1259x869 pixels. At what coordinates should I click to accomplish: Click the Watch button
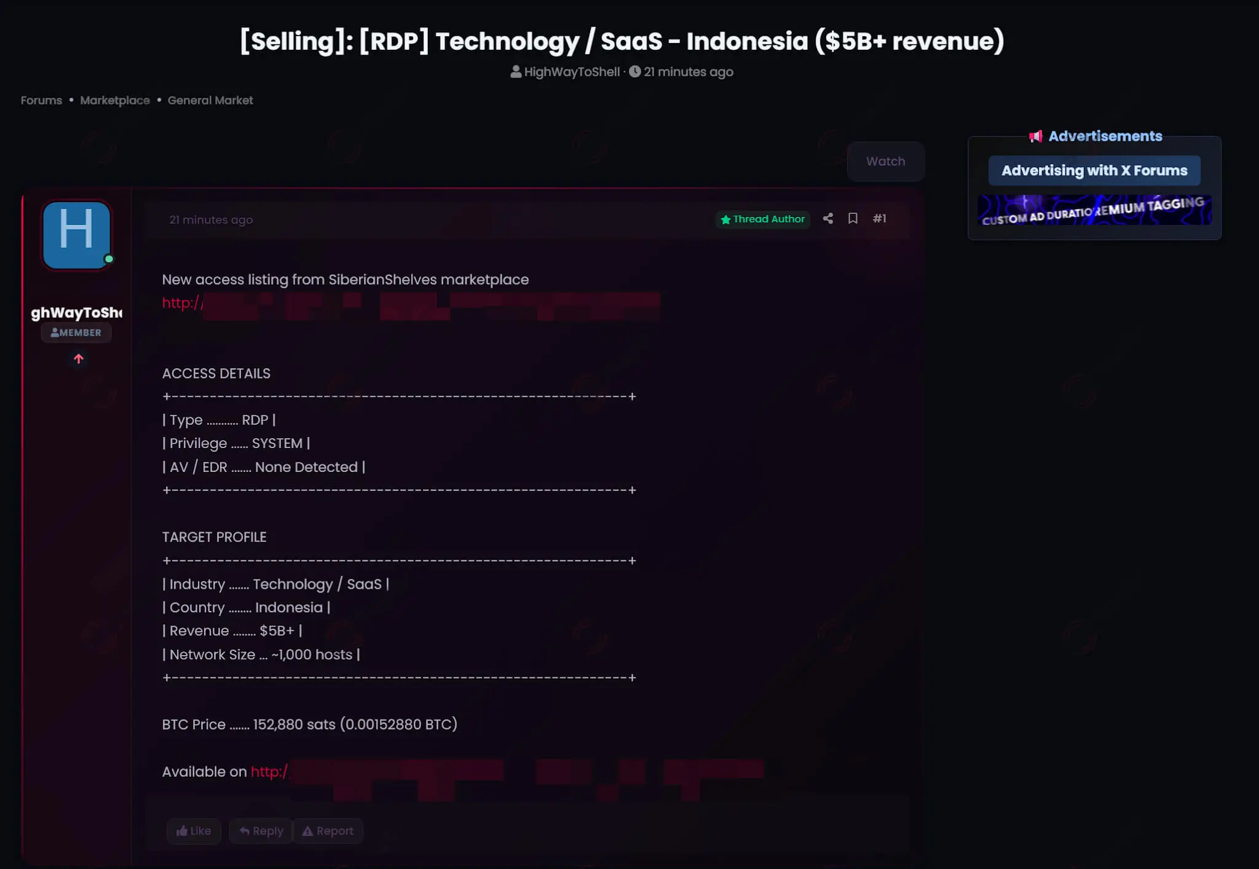885,162
